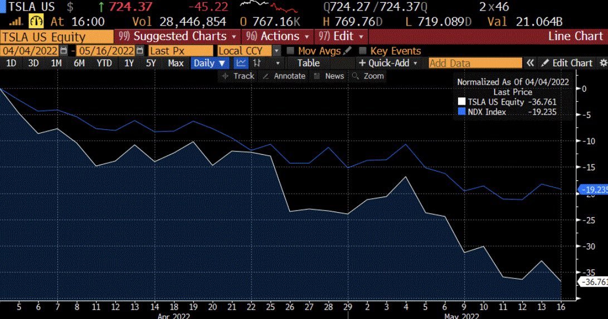Select the 1Y time range
The image size is (608, 319).
pos(129,63)
